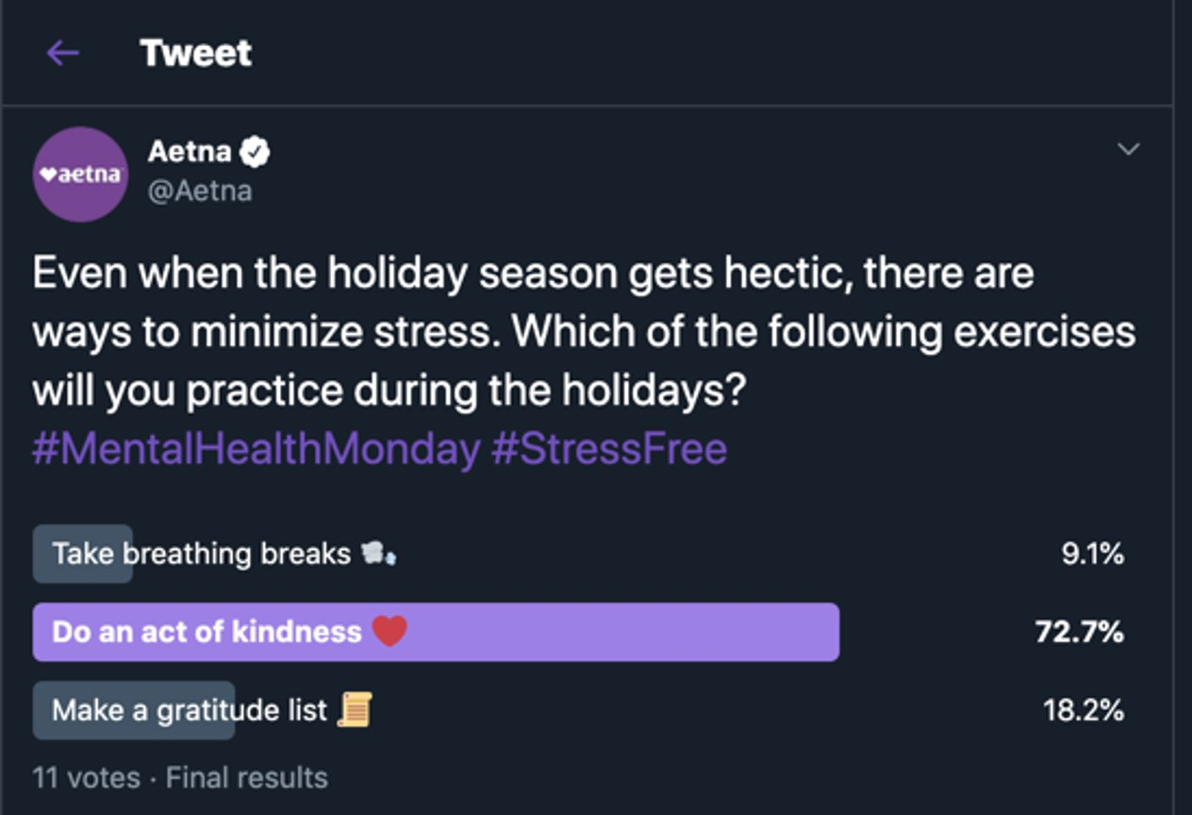Select the Do an act of kindness option
This screenshot has width=1192, height=815.
point(207,632)
